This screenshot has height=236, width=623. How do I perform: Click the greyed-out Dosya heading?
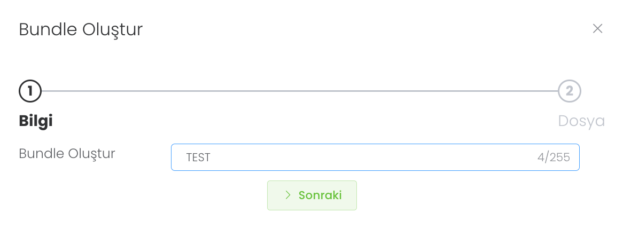coord(581,121)
